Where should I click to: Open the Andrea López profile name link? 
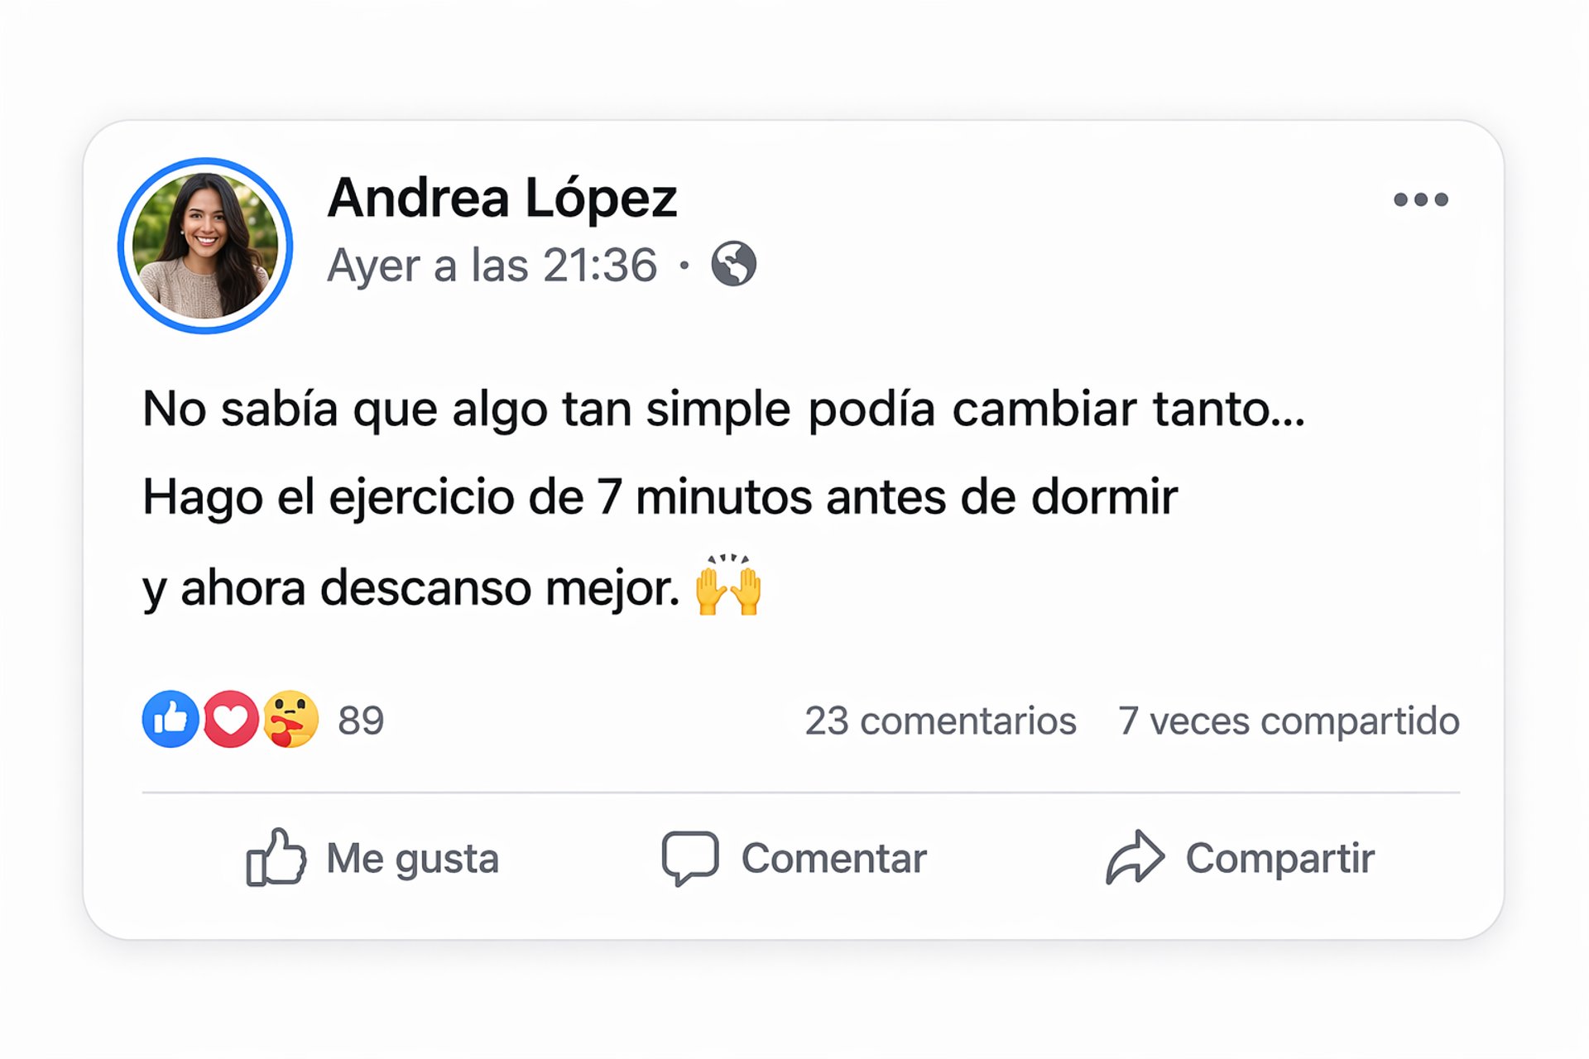(x=502, y=199)
